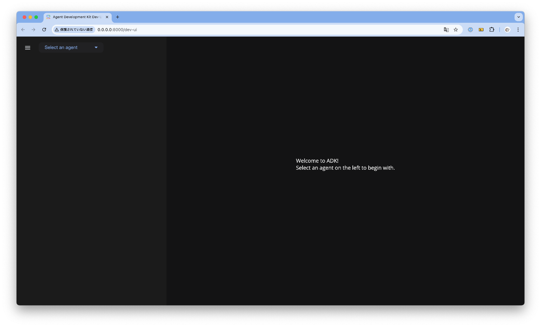
Task: Go back to the previous page
Action: (23, 30)
